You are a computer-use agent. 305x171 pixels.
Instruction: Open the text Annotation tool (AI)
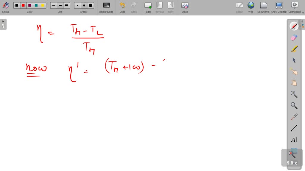[x=294, y=140]
